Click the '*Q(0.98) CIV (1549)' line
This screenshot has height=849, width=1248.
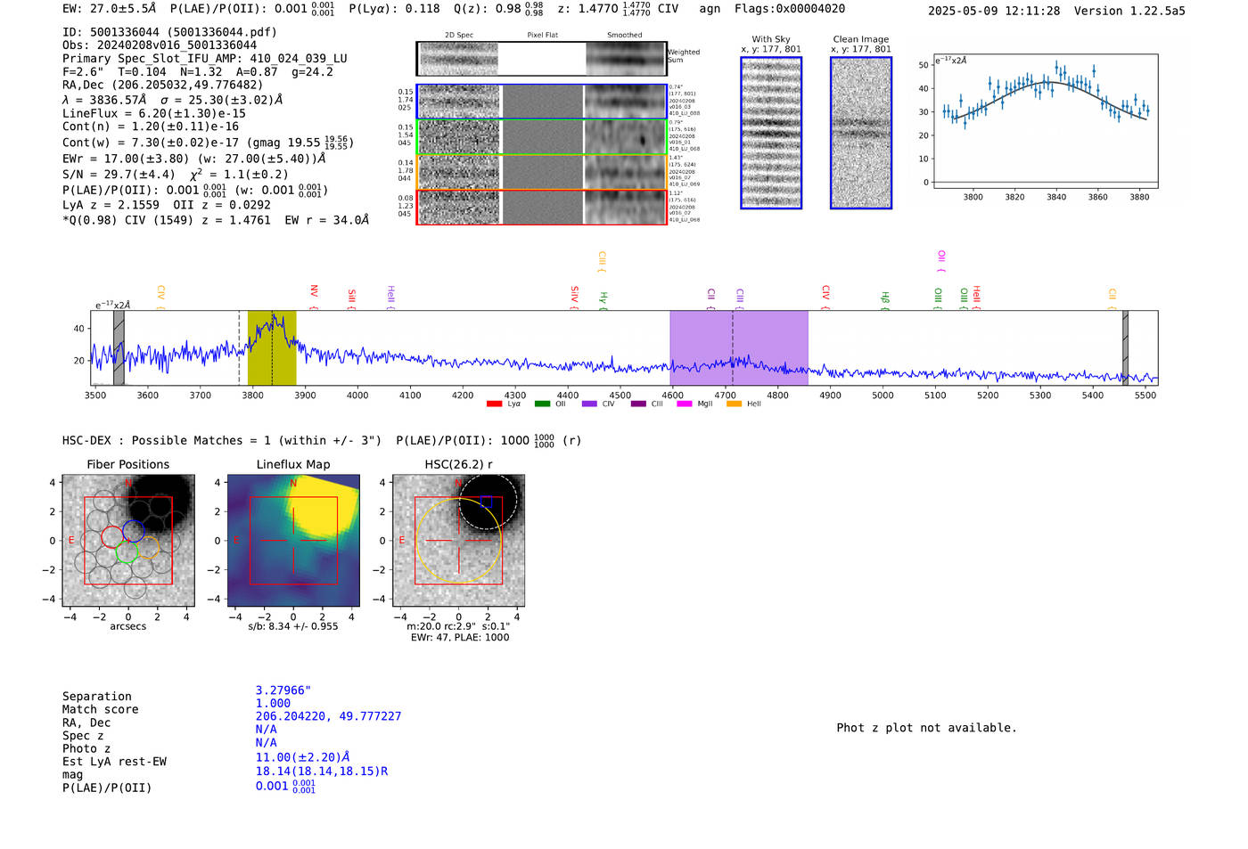[216, 220]
